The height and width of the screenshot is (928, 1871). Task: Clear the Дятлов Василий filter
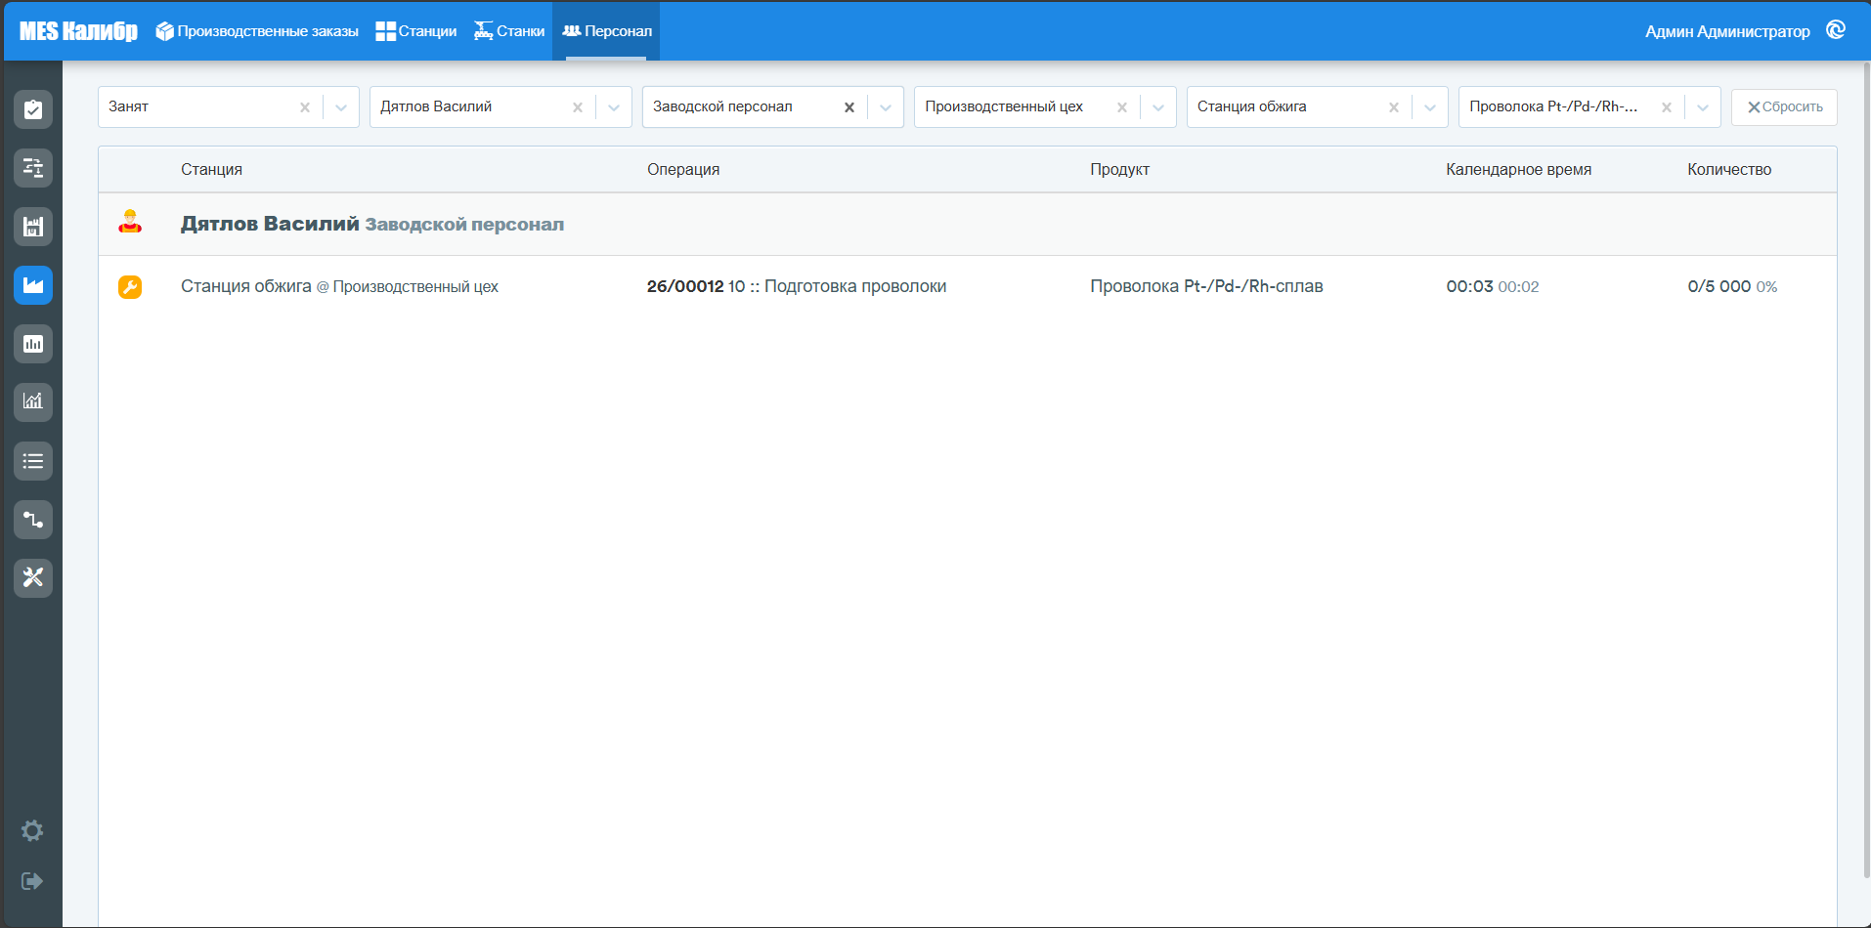point(578,107)
